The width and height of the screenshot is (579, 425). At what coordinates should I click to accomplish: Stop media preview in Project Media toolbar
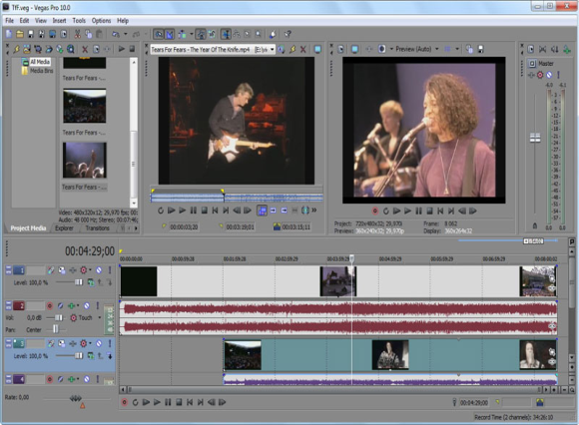pos(132,49)
